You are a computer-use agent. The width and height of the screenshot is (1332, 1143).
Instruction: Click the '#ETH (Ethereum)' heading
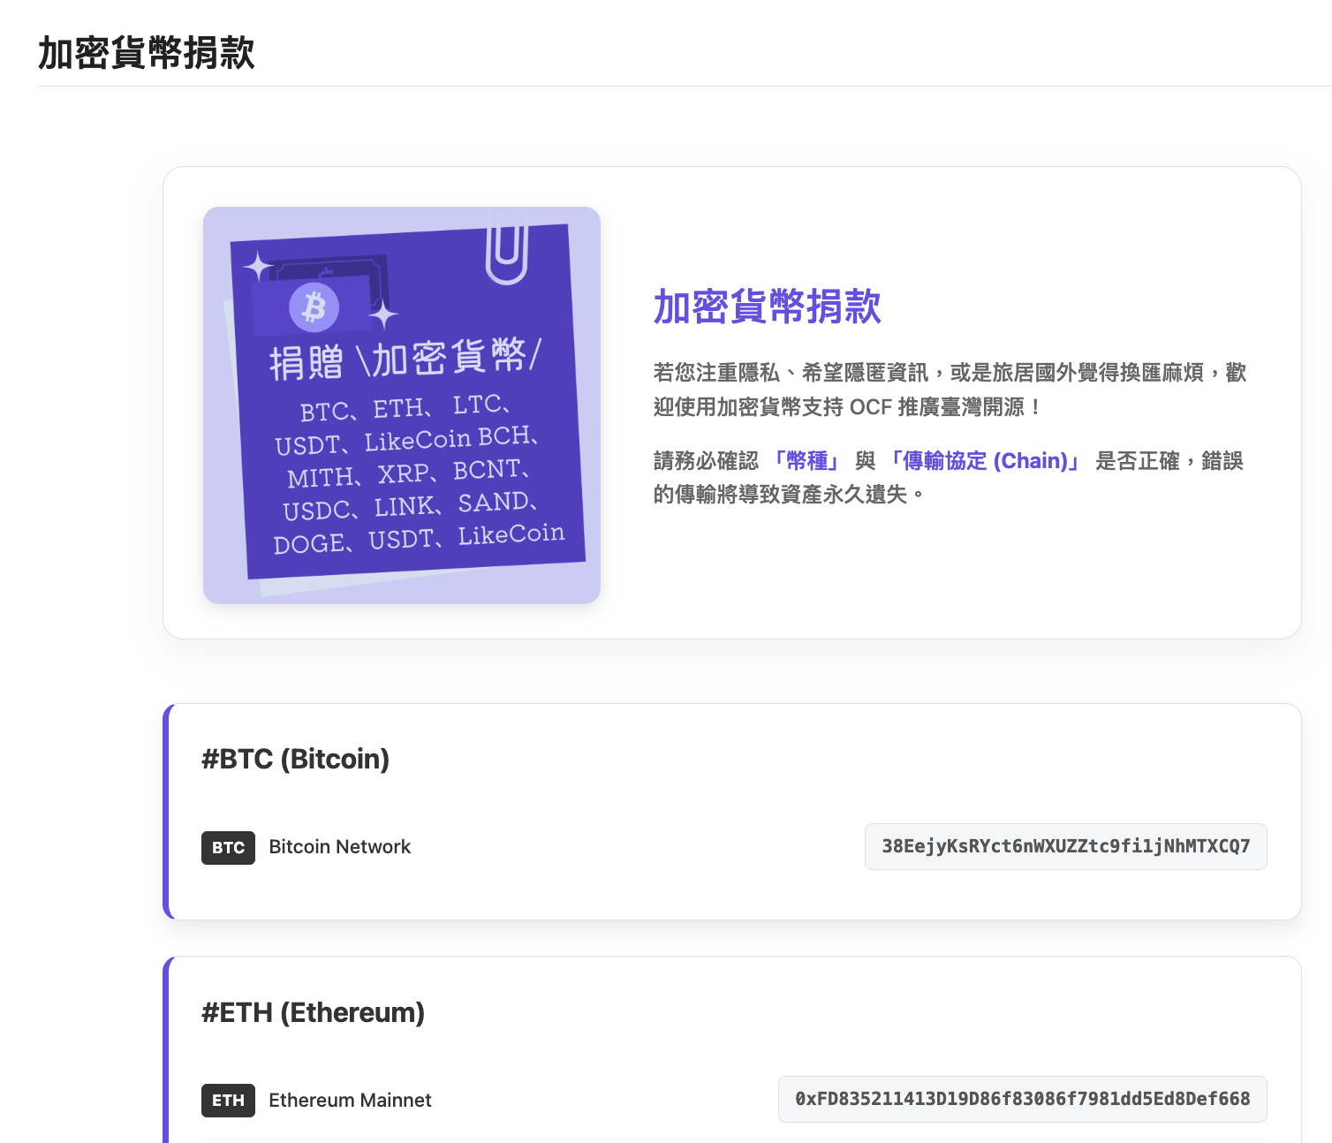(x=313, y=1012)
